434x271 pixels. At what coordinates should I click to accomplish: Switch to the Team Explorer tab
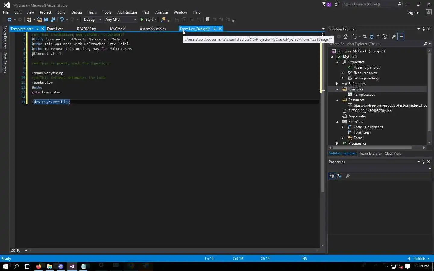coord(370,154)
